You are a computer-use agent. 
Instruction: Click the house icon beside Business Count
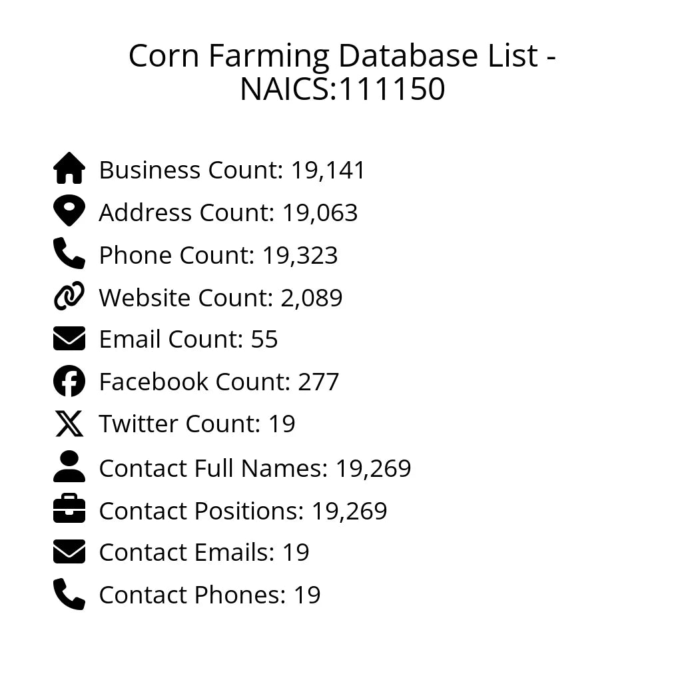tap(69, 169)
